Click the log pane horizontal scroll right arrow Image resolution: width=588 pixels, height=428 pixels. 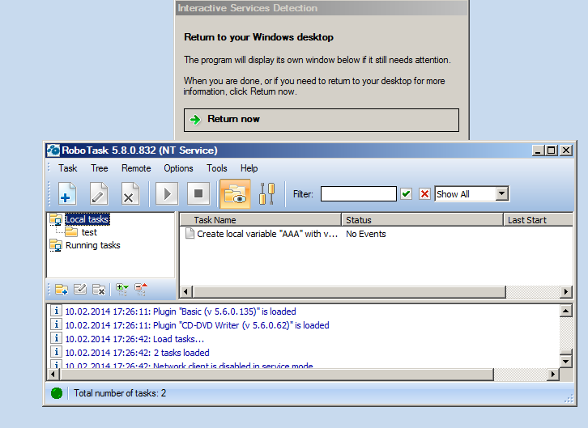coord(553,374)
